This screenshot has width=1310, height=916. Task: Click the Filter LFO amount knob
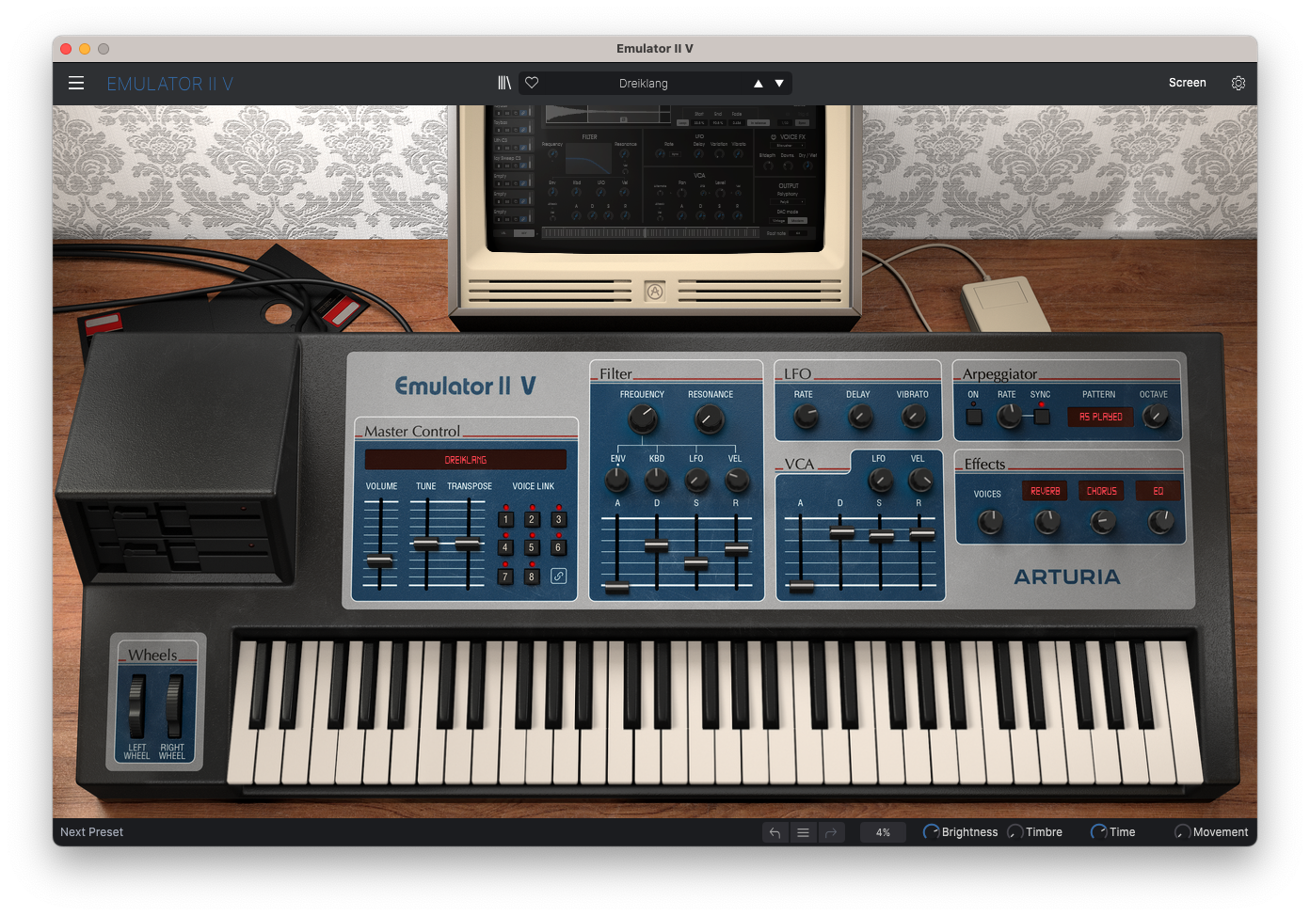pos(695,481)
